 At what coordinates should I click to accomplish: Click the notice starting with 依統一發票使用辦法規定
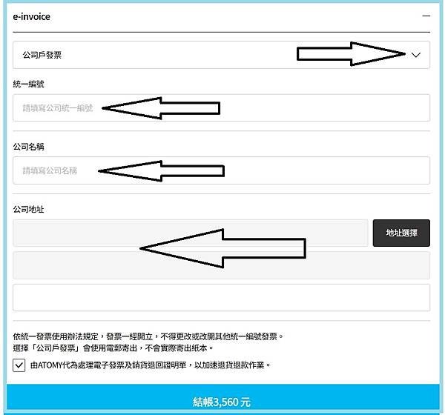pyautogui.click(x=148, y=336)
